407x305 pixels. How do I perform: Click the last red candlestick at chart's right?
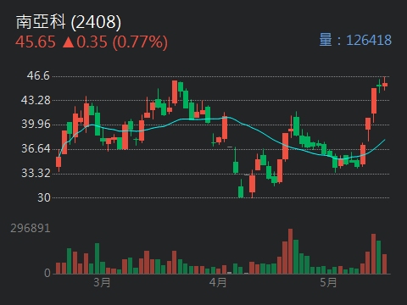point(385,84)
